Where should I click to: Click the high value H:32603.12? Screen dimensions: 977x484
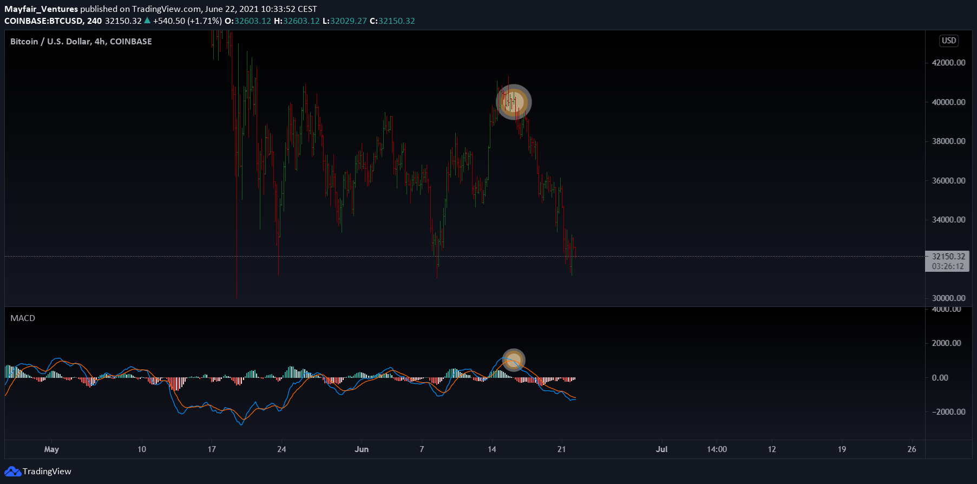pyautogui.click(x=297, y=21)
